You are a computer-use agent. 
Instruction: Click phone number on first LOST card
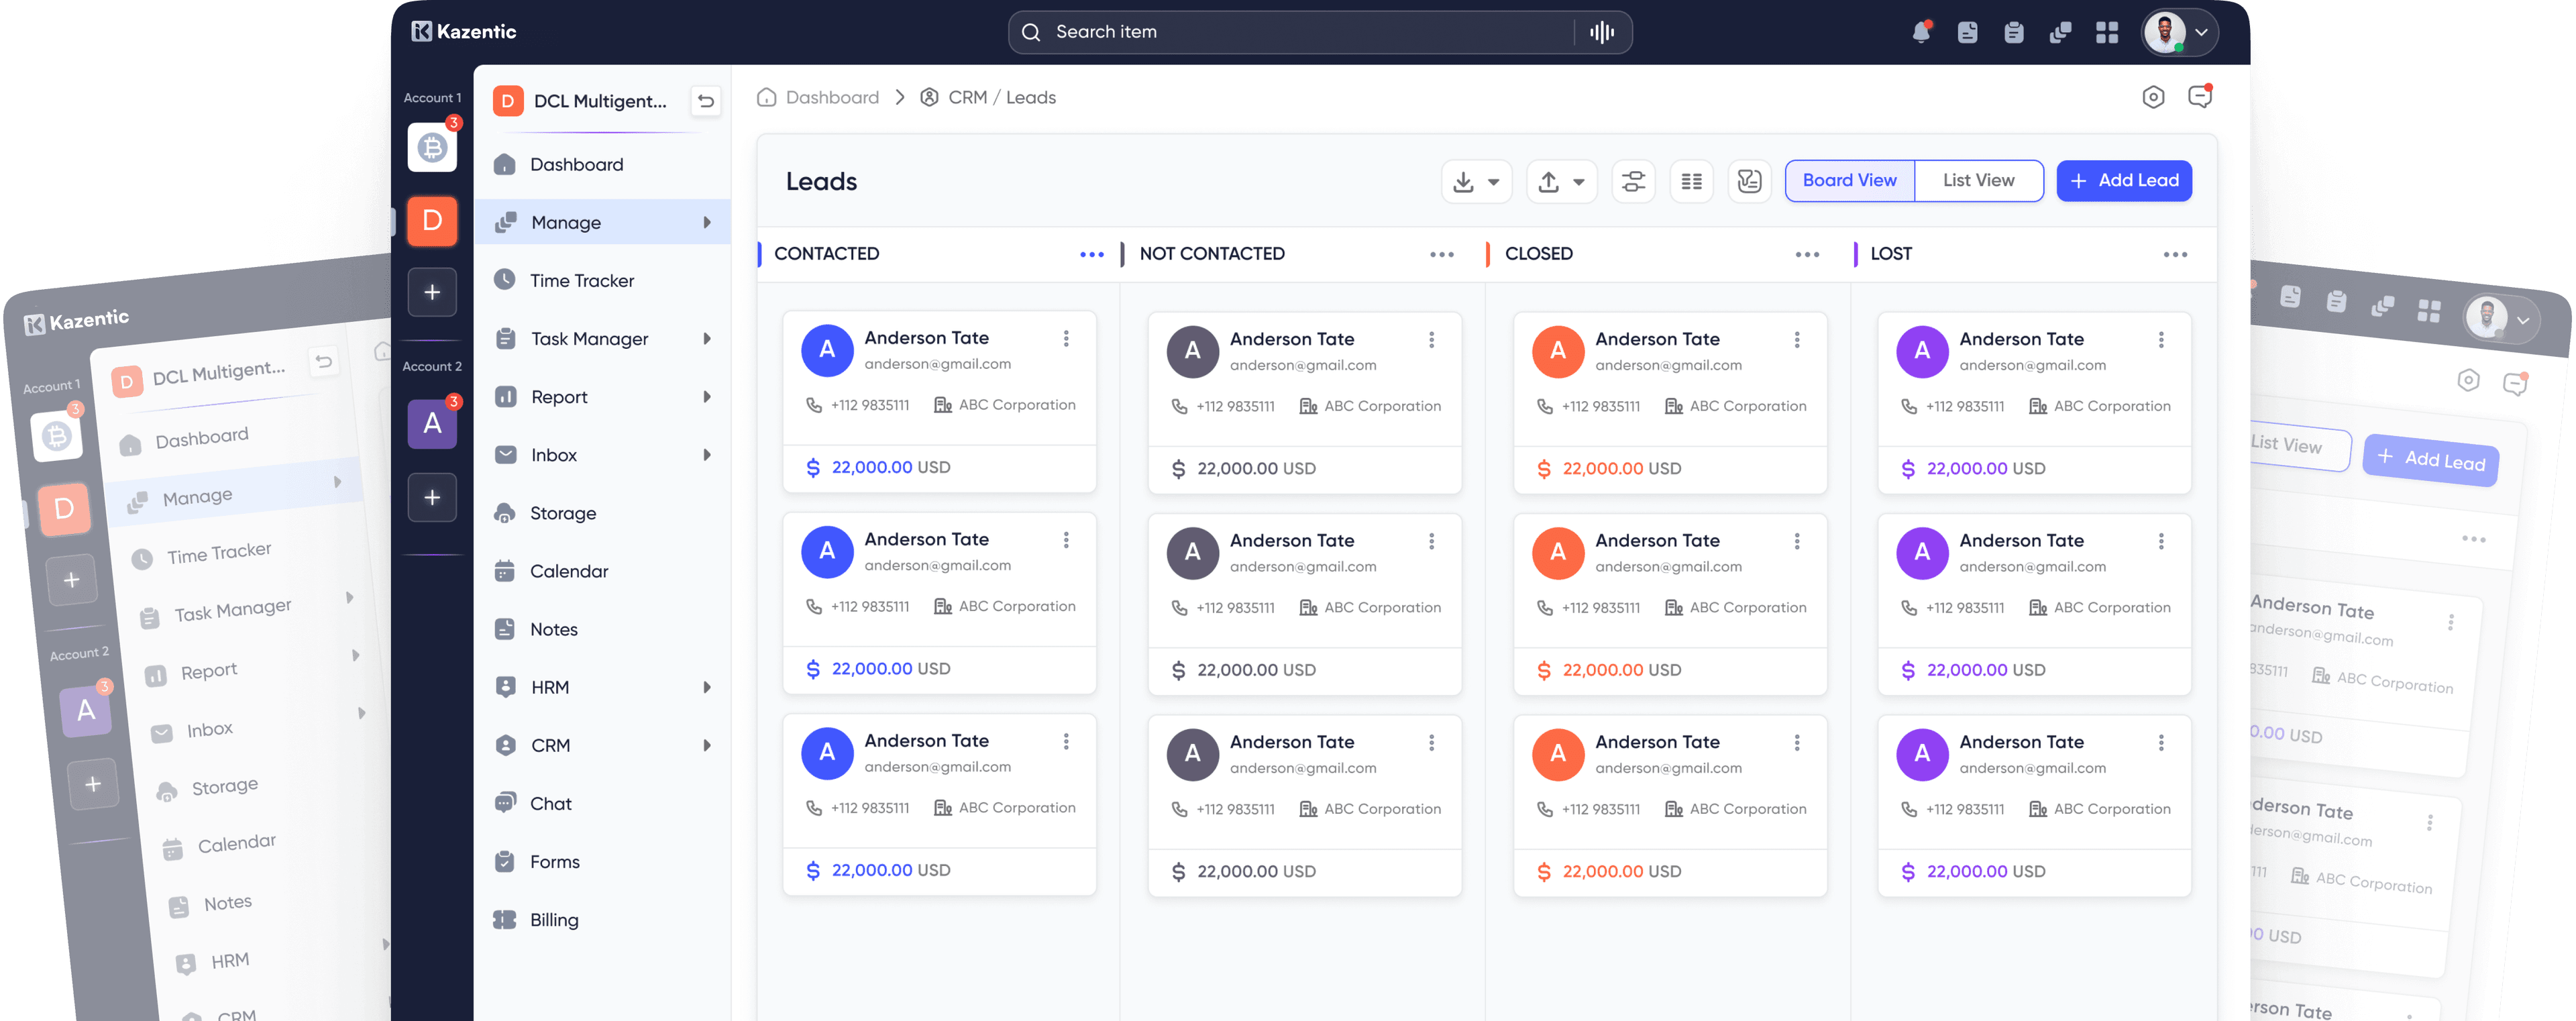click(x=1964, y=406)
